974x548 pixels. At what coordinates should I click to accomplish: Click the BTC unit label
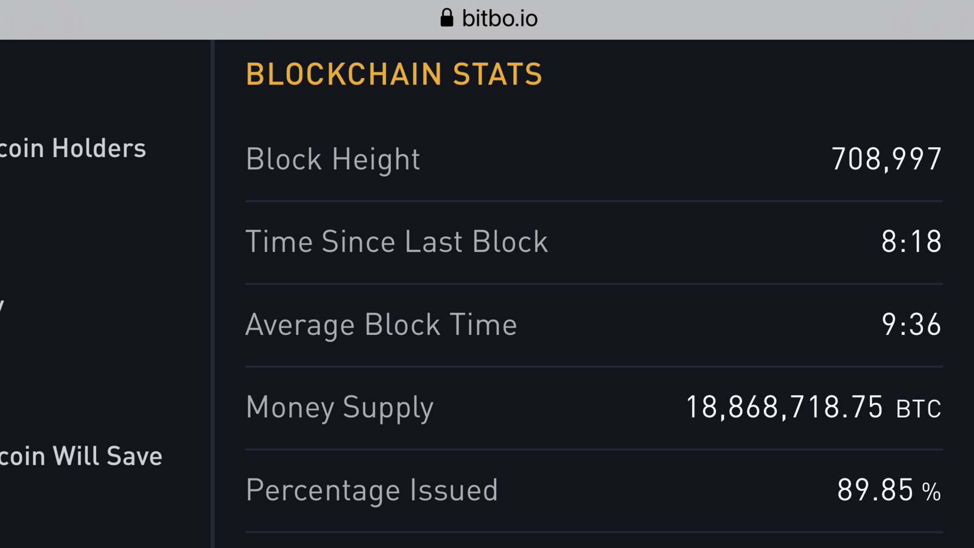point(919,409)
